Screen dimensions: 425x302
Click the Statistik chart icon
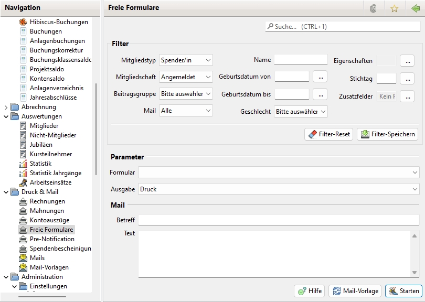tap(23, 164)
